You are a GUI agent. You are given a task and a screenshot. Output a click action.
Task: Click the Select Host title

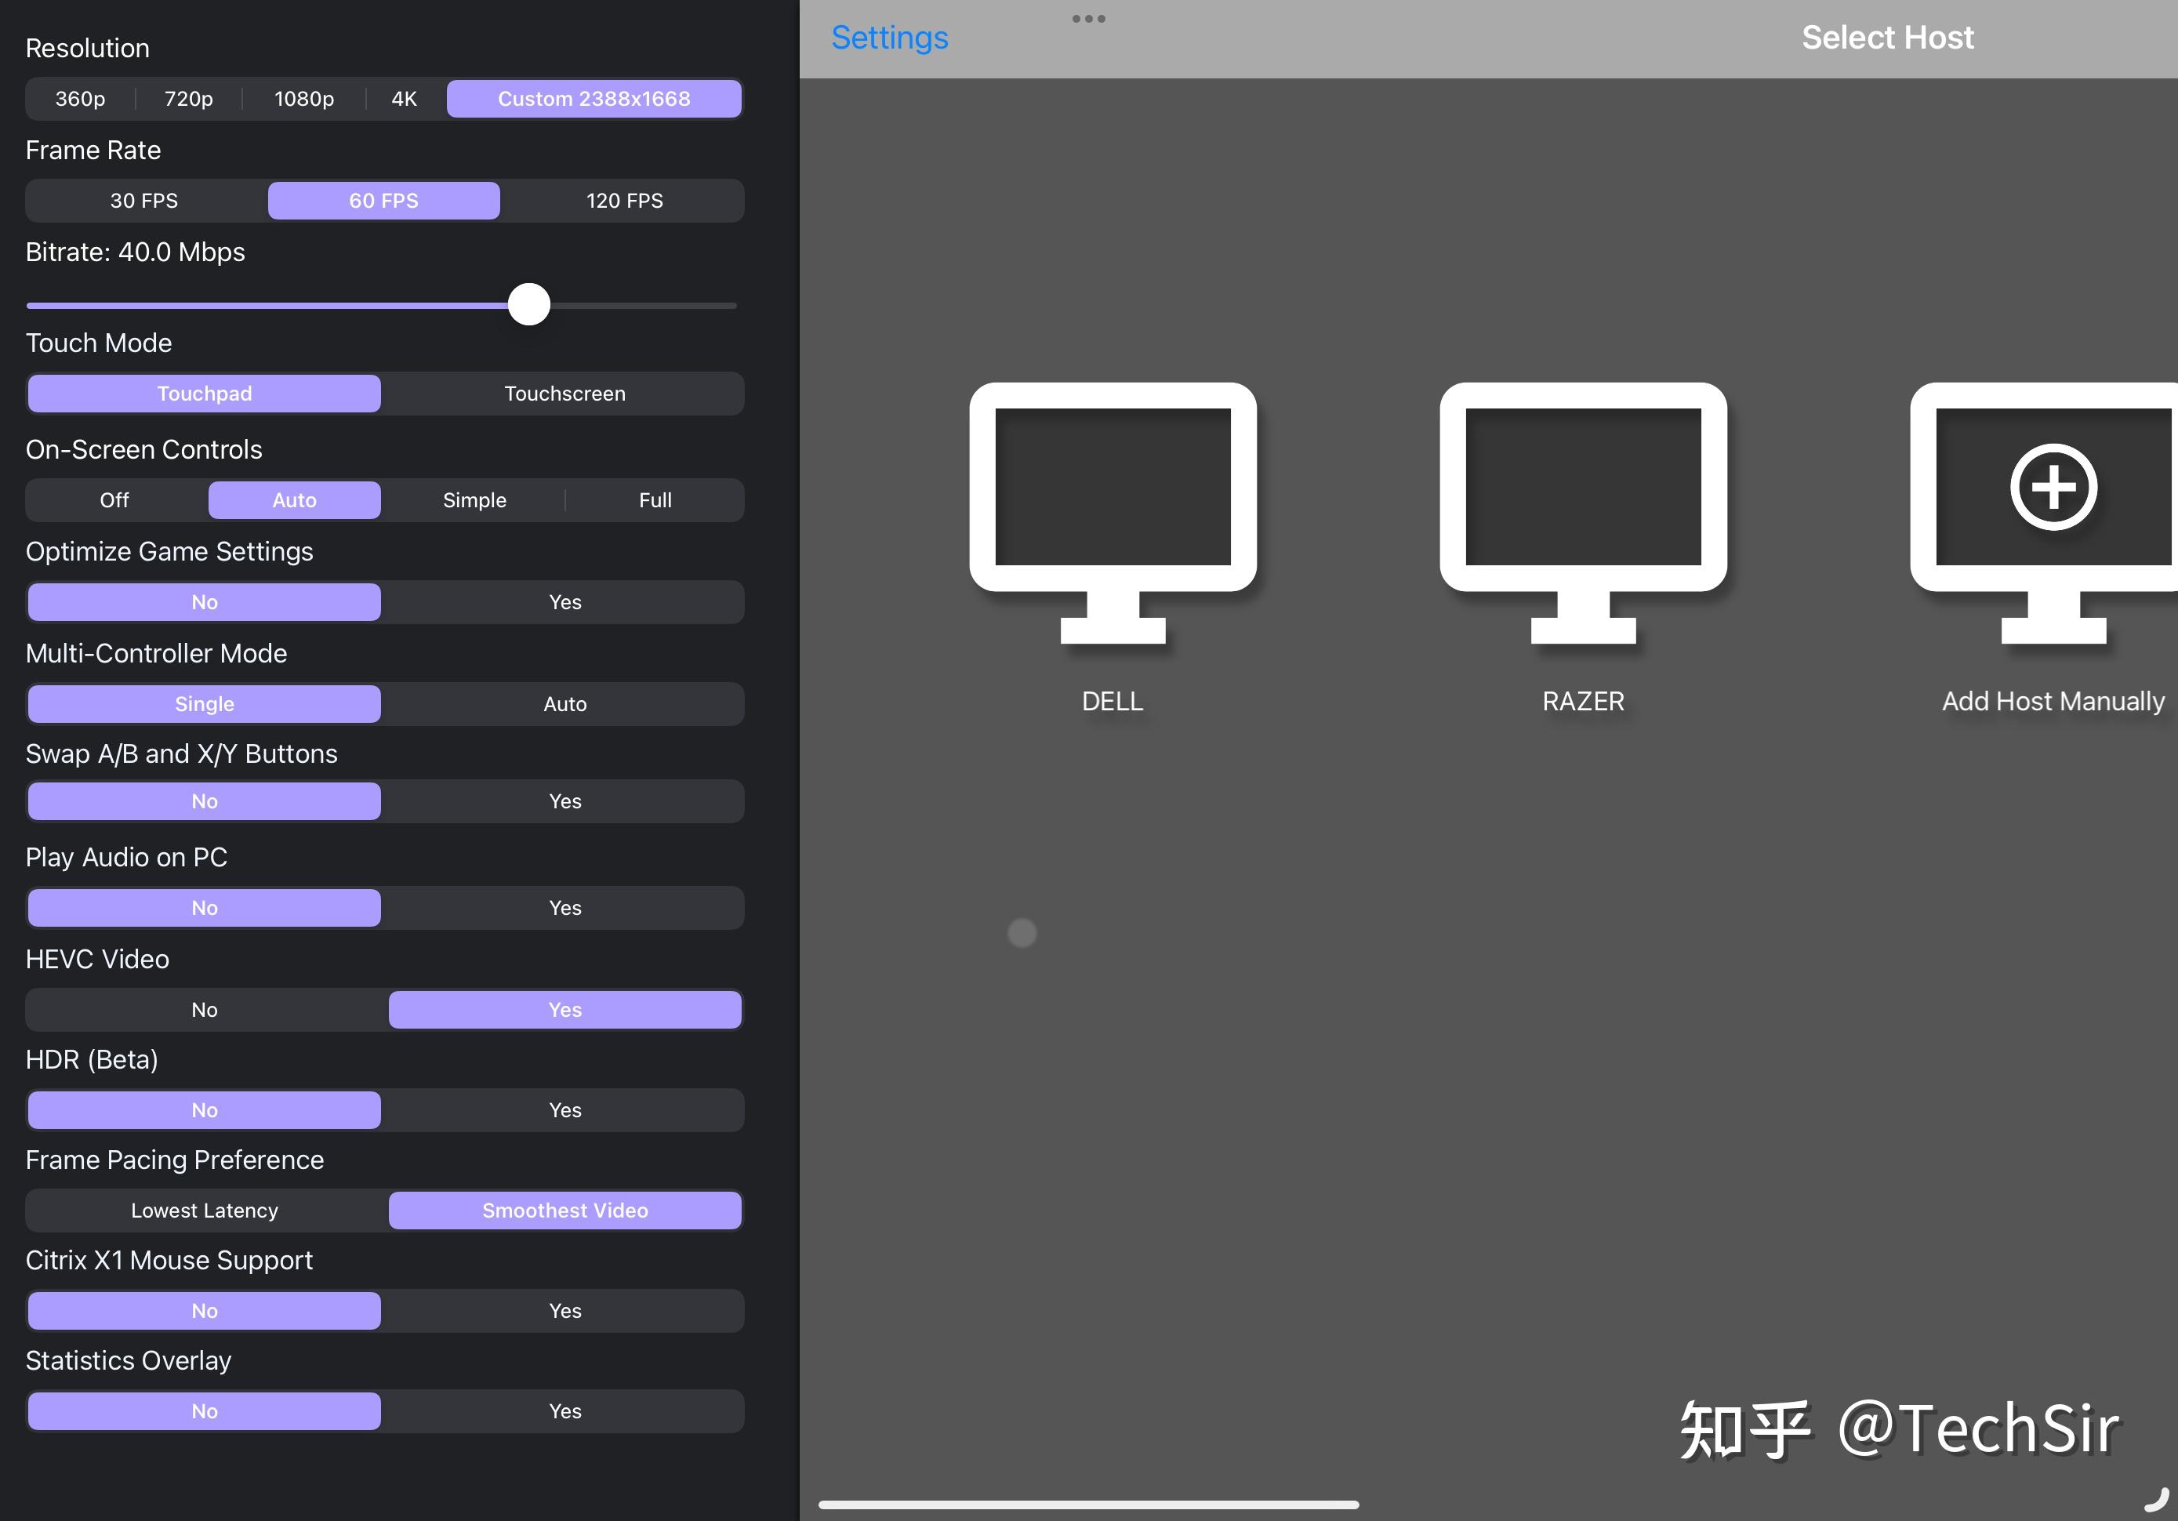pos(1887,38)
